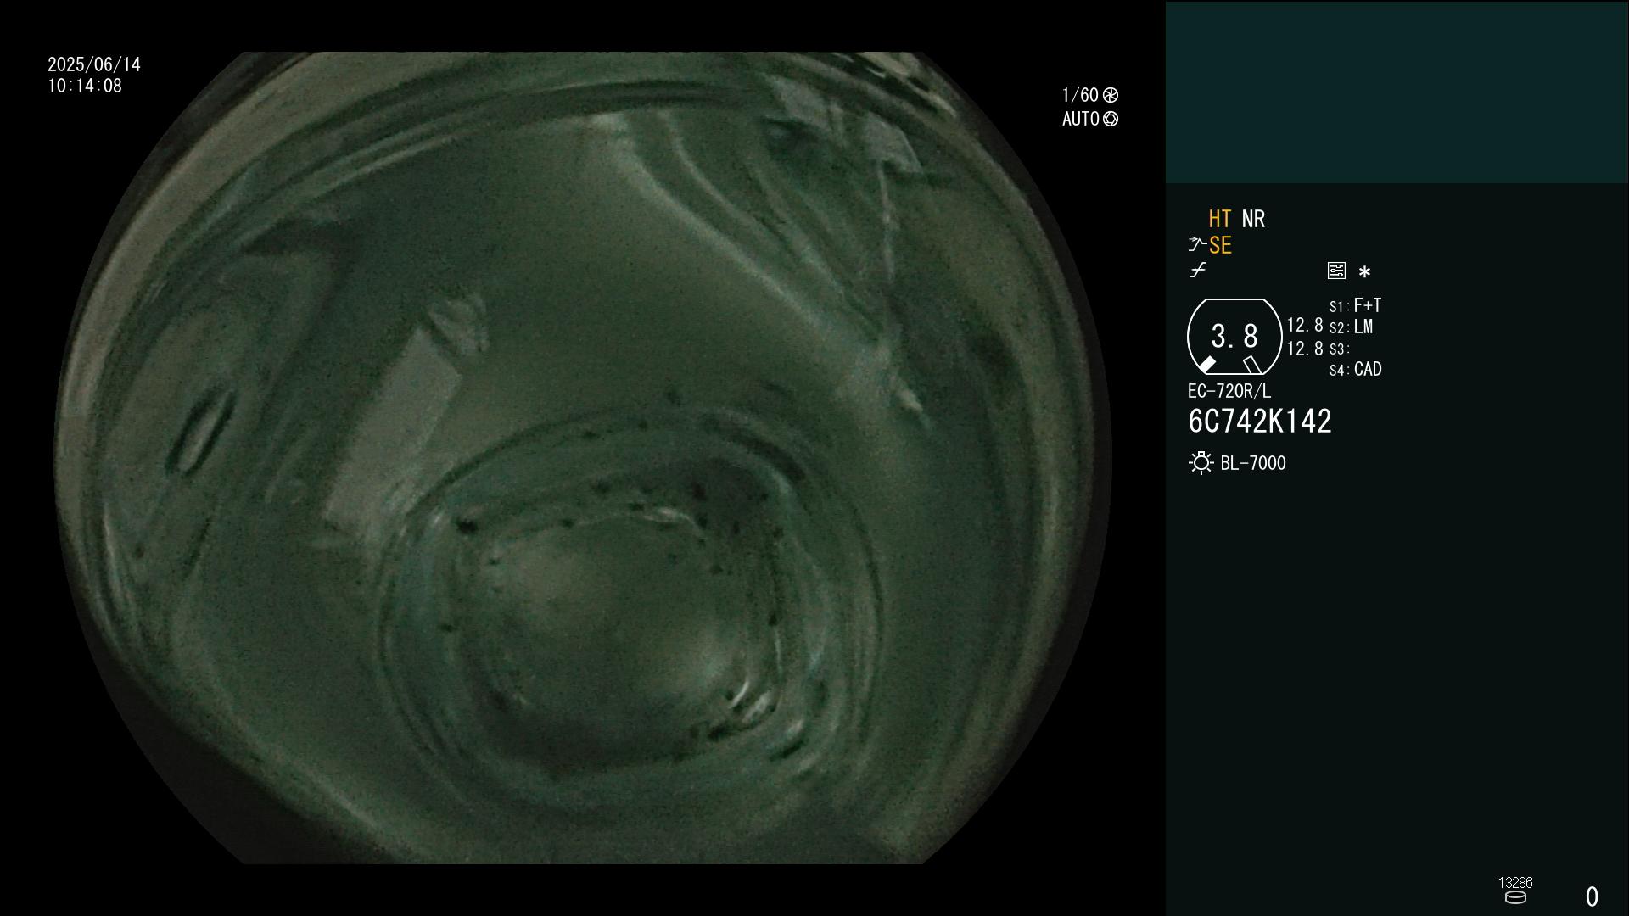1629x916 pixels.
Task: Click the EC-720R/L scope model text
Action: coord(1229,392)
